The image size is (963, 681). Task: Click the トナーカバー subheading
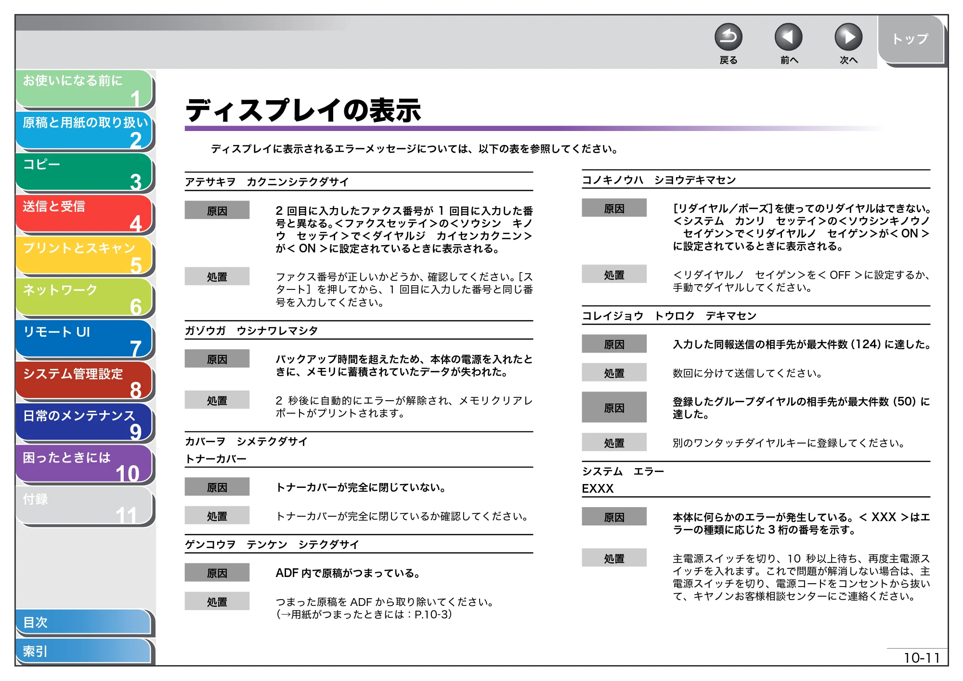216,459
